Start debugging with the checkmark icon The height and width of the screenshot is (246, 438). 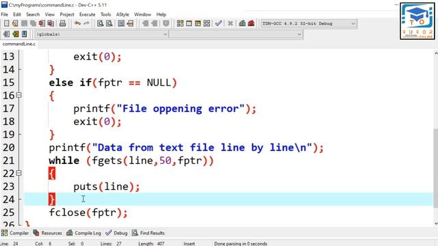(218, 23)
